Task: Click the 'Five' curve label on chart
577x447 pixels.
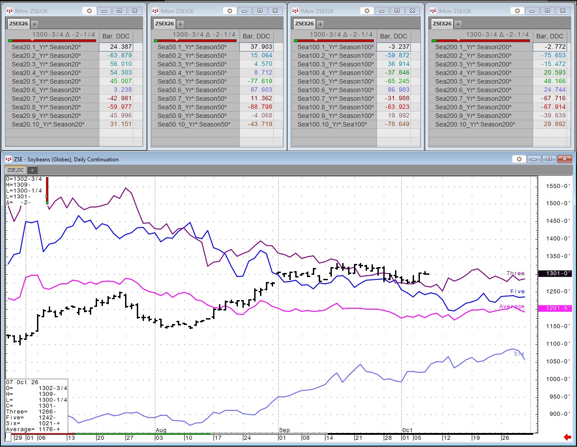Action: tap(517, 292)
